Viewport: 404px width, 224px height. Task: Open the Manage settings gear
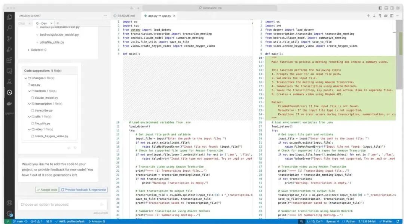point(9,214)
